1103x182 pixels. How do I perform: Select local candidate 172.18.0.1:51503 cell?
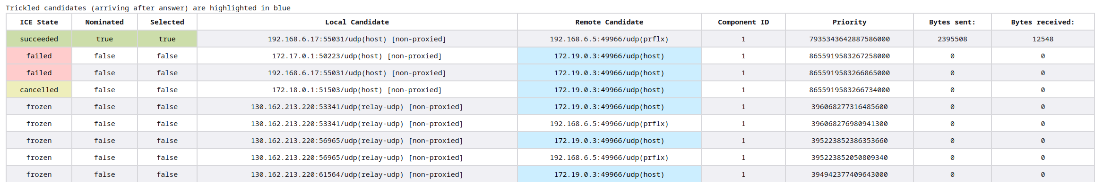(x=357, y=90)
